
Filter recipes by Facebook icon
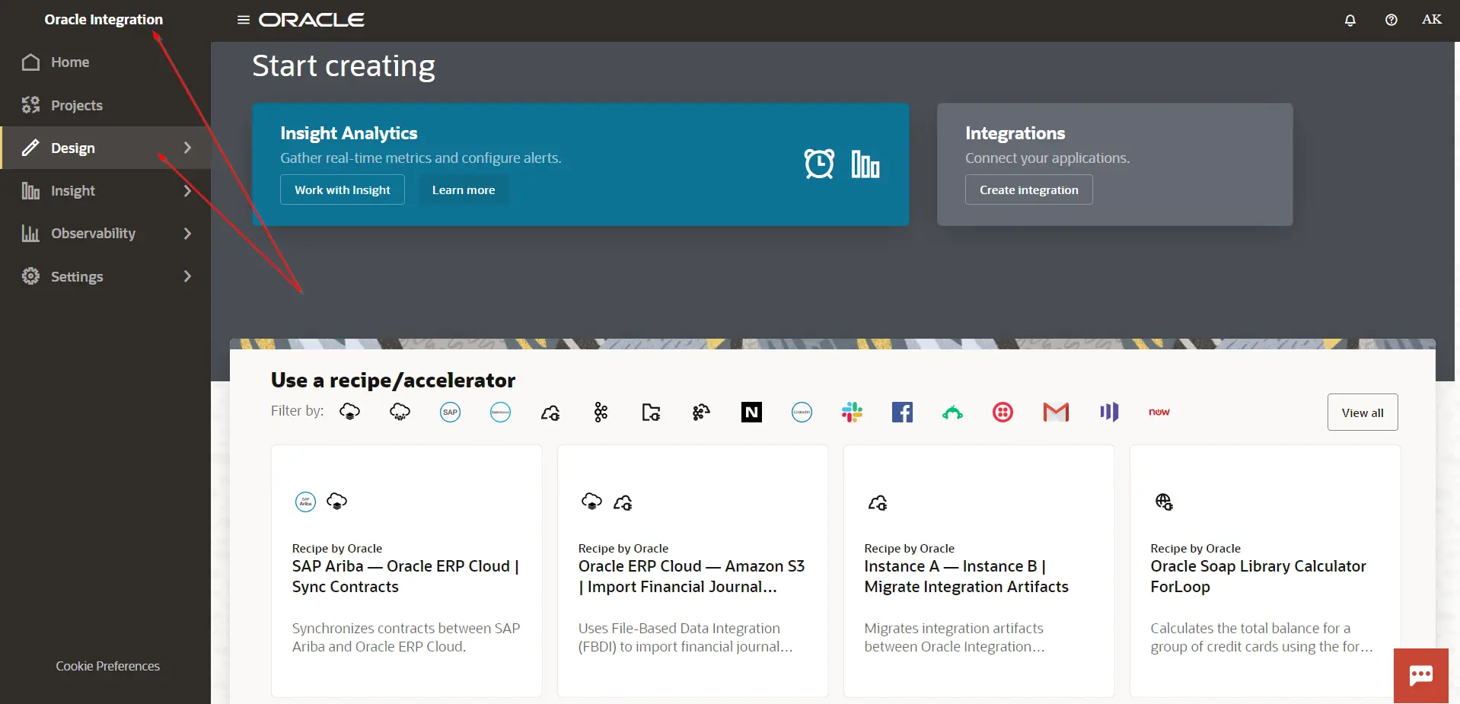[x=902, y=413]
